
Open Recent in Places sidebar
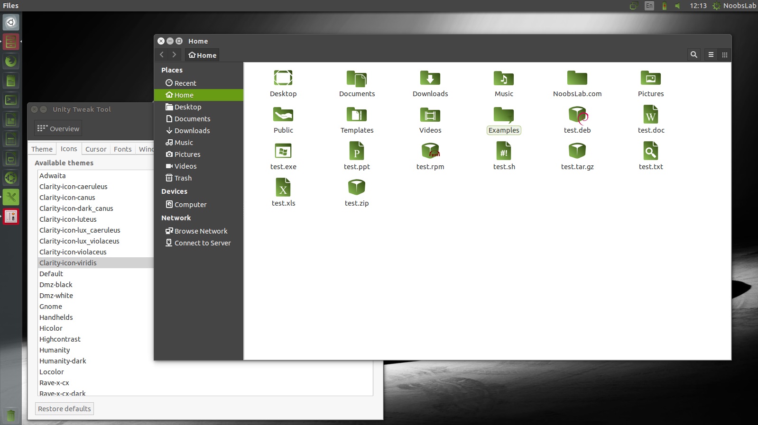point(199,83)
